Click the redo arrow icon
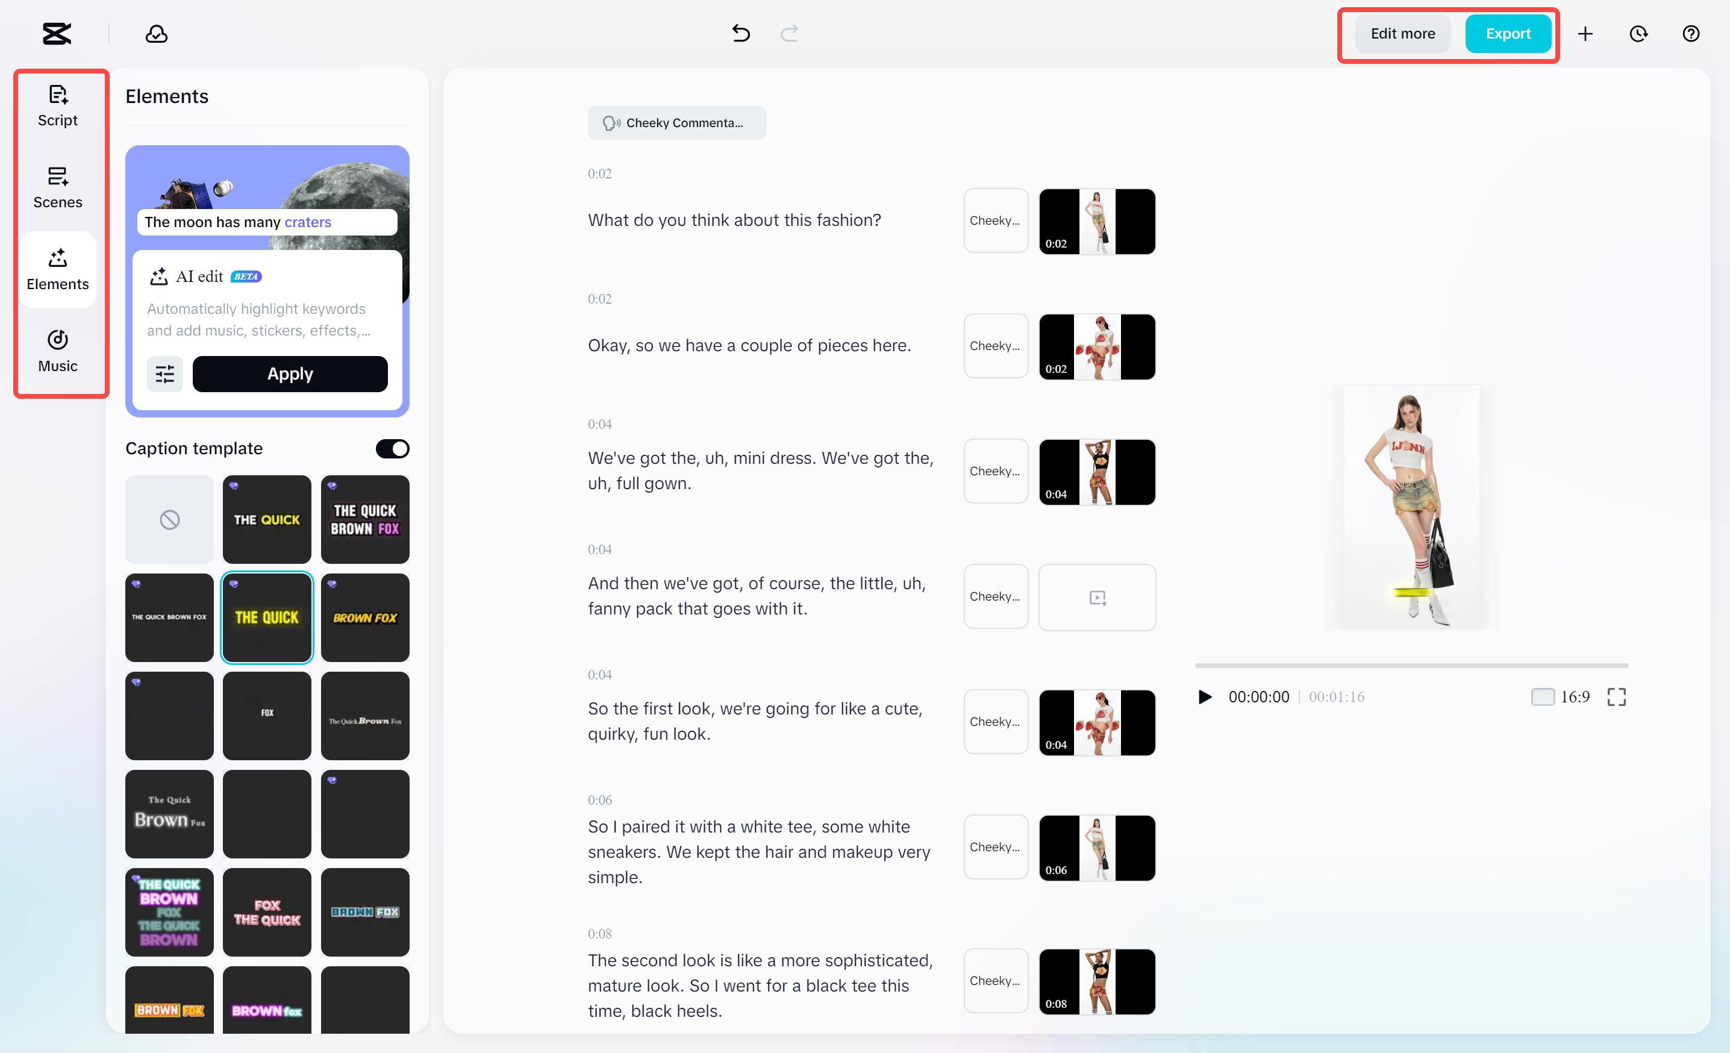Image resolution: width=1730 pixels, height=1053 pixels. point(789,33)
